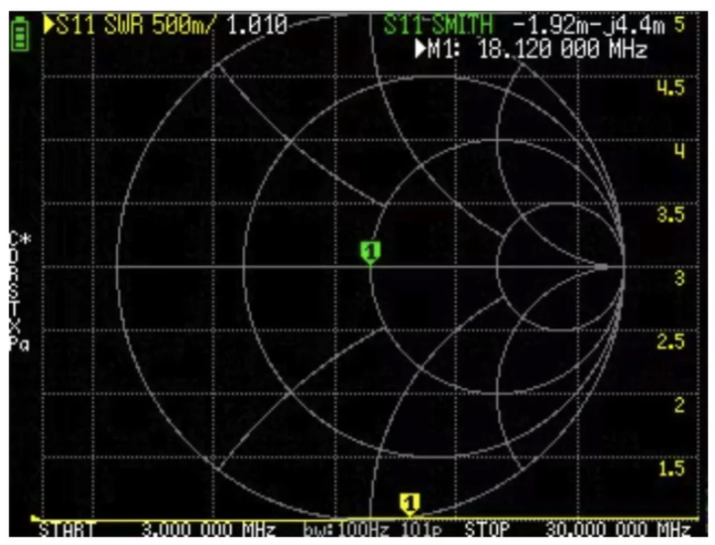Tap the D calibration status letter
Screen dimensions: 715x545
15,256
